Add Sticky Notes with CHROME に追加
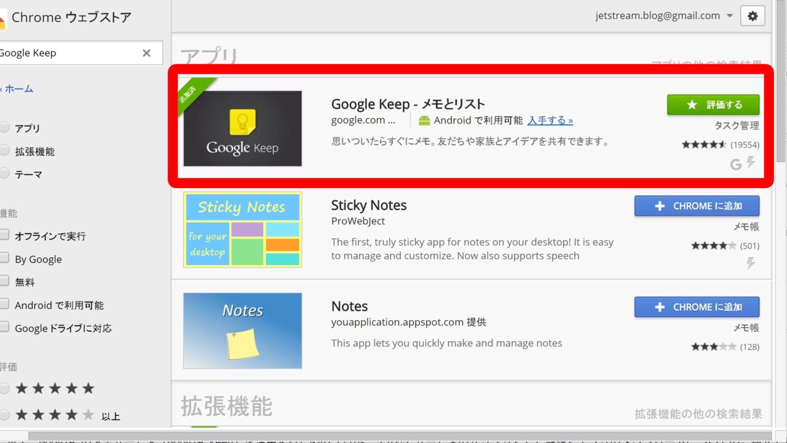 click(697, 206)
